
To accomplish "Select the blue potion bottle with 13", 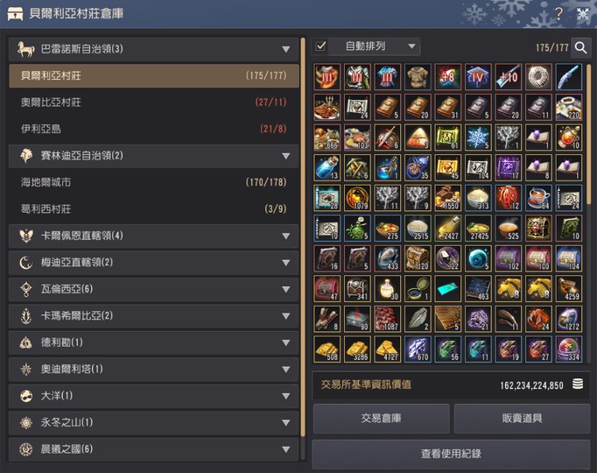I will pos(327,167).
